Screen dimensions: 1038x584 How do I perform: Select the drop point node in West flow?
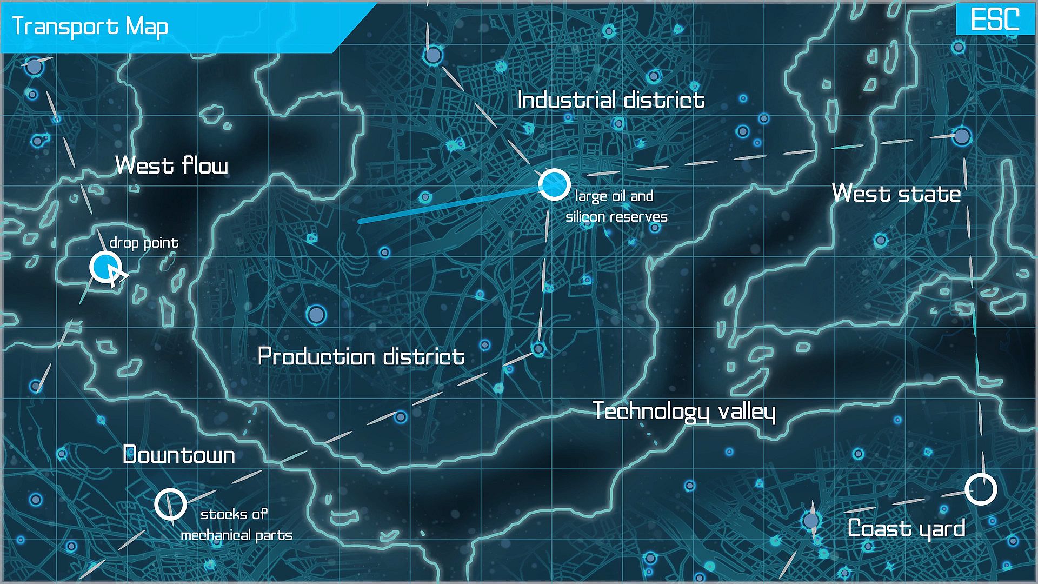[x=104, y=267]
